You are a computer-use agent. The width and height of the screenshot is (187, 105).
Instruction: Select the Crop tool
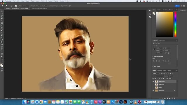pyautogui.click(x=2, y=21)
